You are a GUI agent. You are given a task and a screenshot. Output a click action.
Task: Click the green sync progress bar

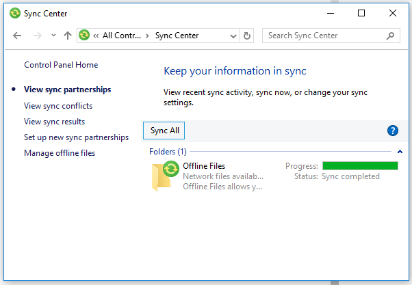360,165
